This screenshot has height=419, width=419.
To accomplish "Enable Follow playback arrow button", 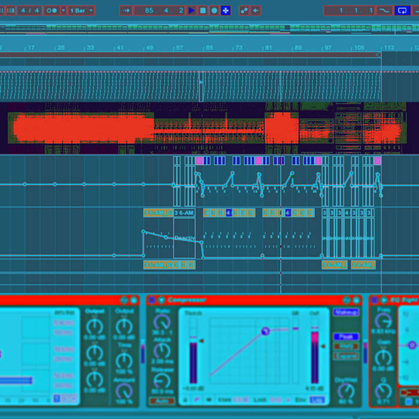I will click(126, 10).
